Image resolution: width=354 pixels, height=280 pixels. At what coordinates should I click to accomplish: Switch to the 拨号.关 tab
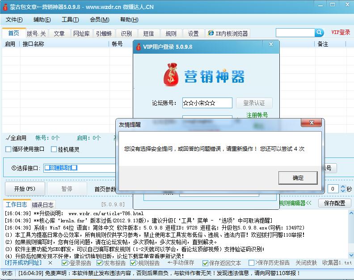(x=37, y=34)
